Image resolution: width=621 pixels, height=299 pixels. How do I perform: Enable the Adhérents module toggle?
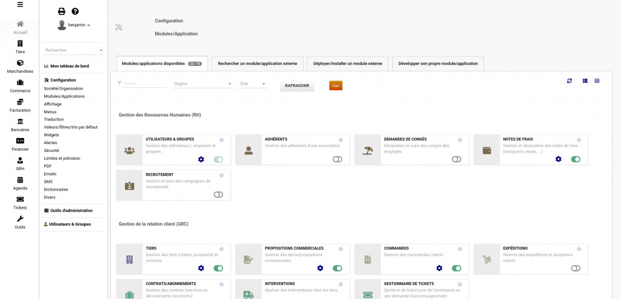coord(337,159)
